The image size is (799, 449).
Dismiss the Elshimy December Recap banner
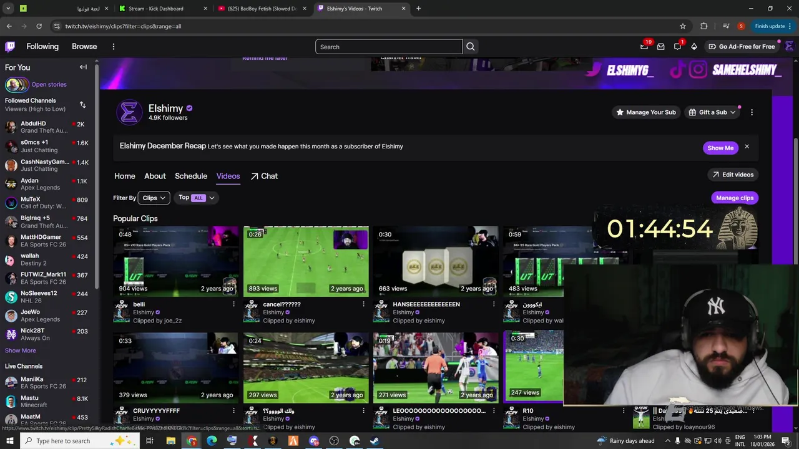[747, 147]
